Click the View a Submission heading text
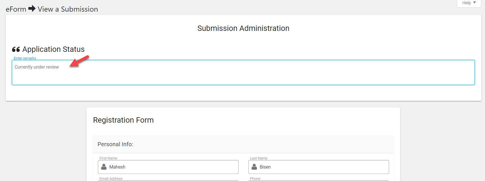Viewport: 485px width, 181px height. pos(68,9)
